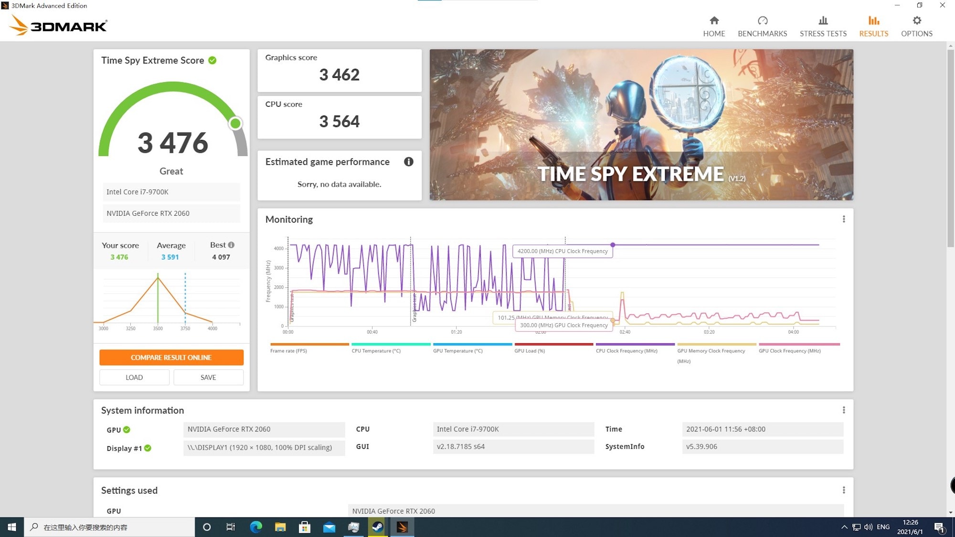Click the taskbar search box
955x537 pixels.
109,527
